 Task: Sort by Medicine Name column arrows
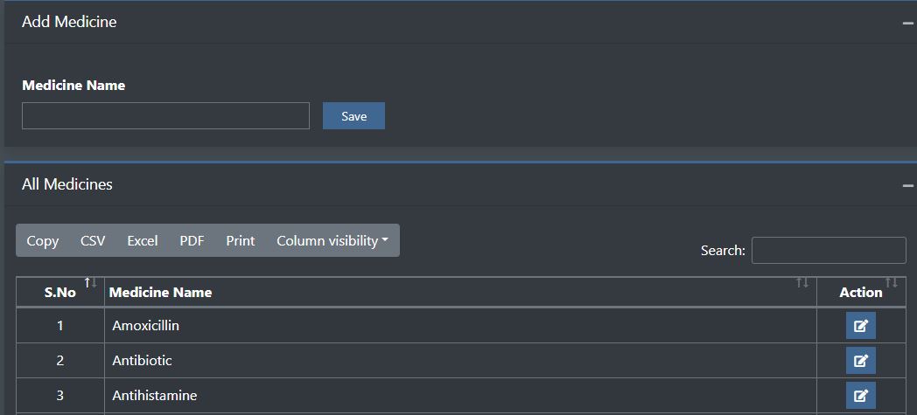801,282
